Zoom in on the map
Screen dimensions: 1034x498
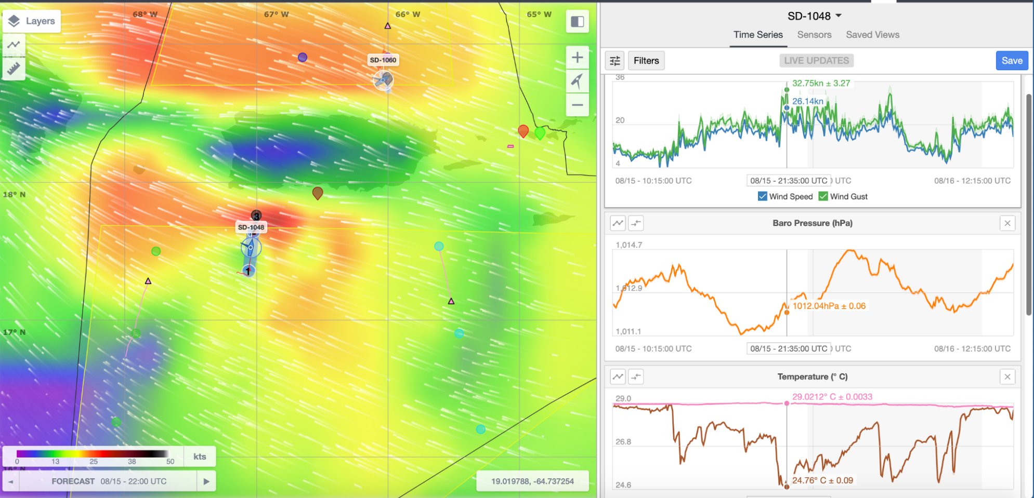pos(577,57)
